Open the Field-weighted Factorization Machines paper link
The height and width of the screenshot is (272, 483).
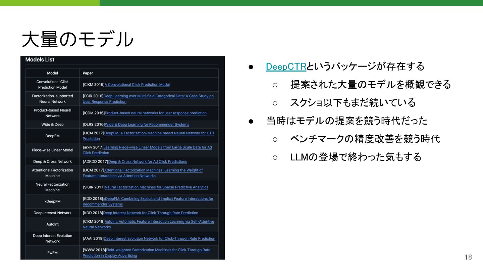click(147, 253)
